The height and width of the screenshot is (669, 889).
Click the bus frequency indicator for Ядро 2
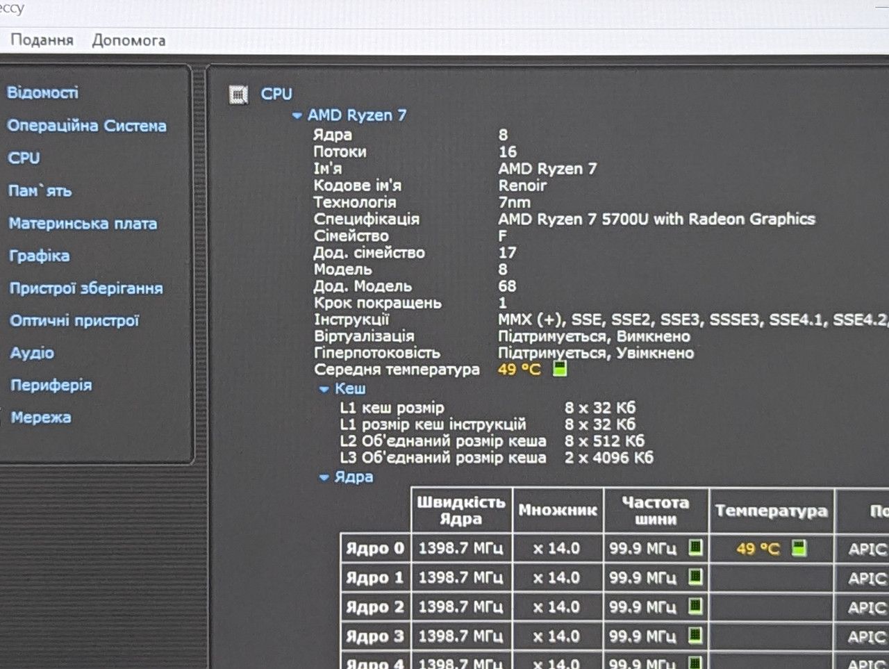coord(695,606)
